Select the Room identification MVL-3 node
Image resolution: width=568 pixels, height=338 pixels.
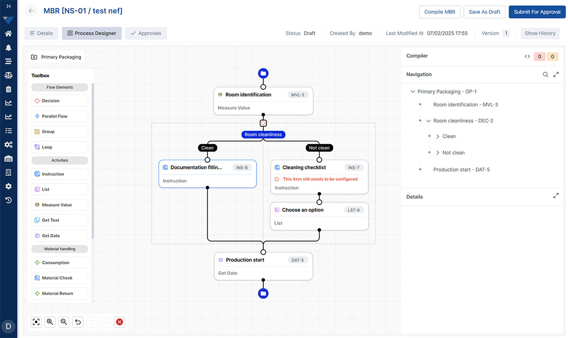point(263,101)
